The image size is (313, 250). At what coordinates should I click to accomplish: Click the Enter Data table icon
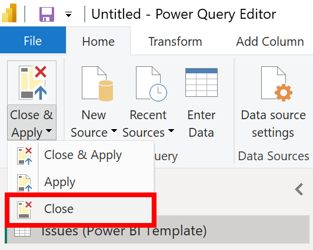[201, 82]
